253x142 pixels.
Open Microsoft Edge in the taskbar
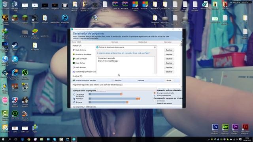[22, 139]
